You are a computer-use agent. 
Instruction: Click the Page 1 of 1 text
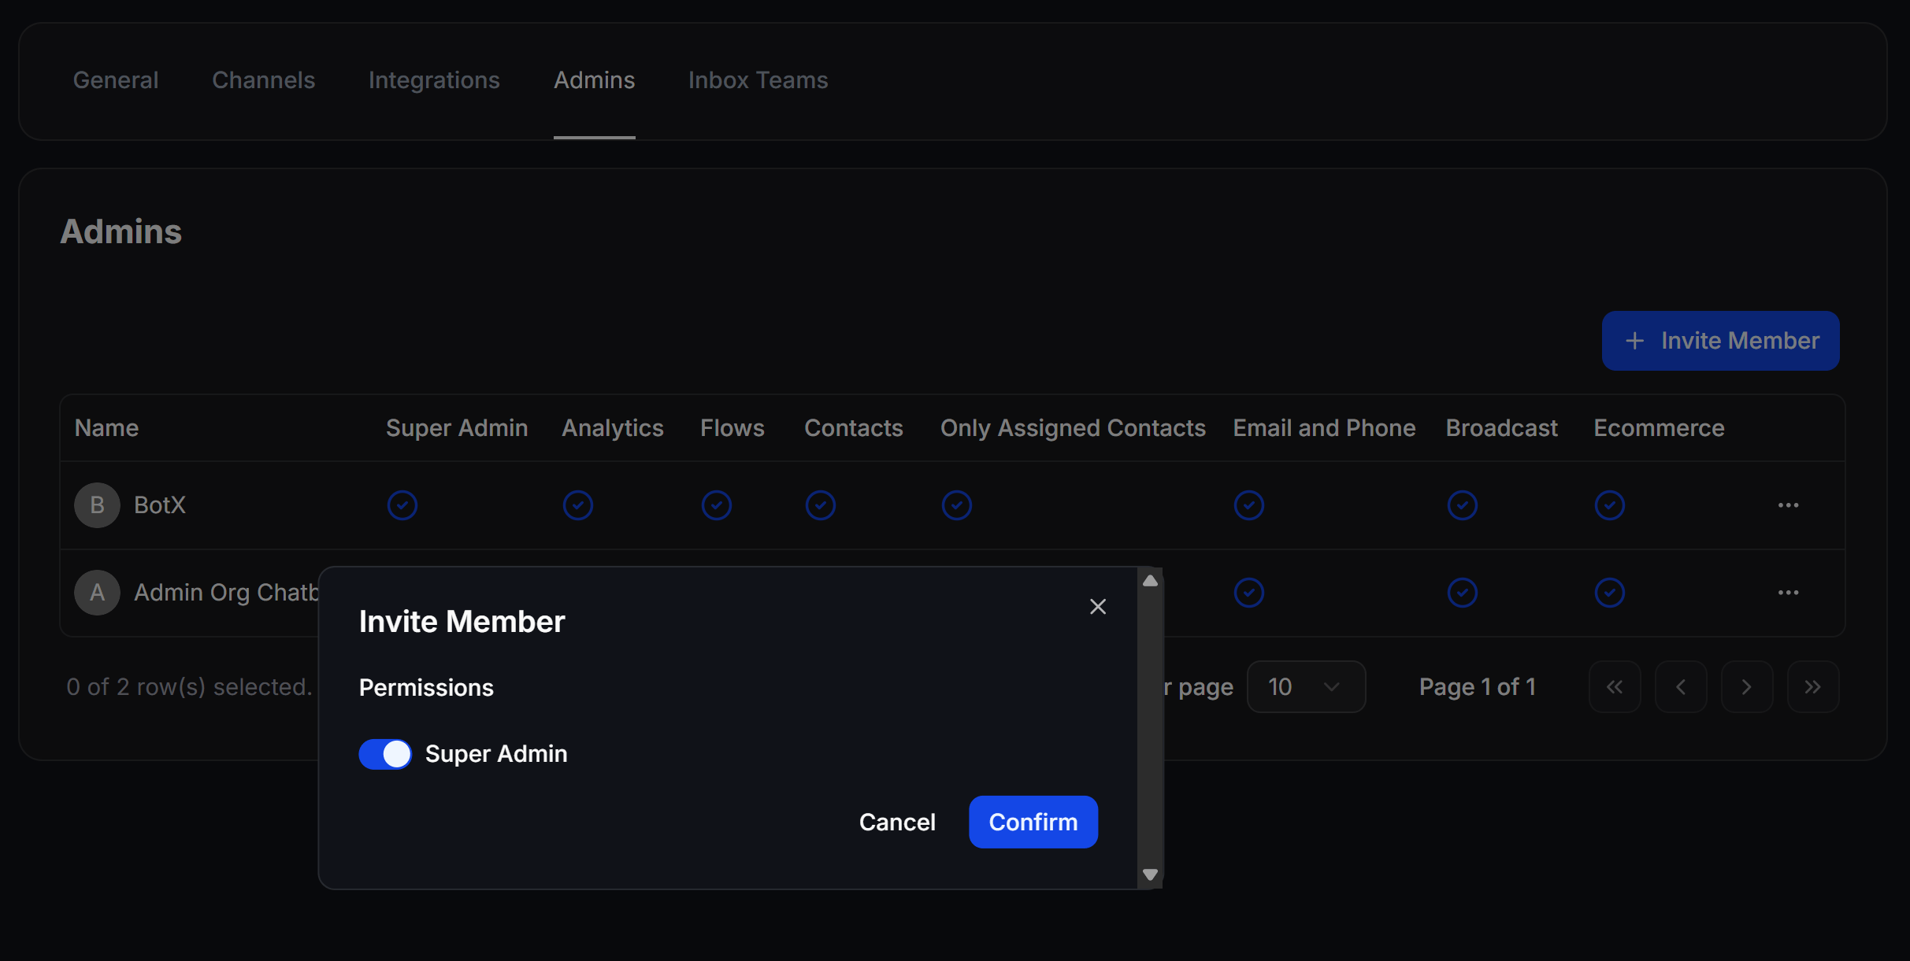tap(1477, 687)
